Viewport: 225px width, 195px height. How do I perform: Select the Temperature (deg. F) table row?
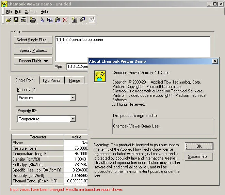coord(49,154)
